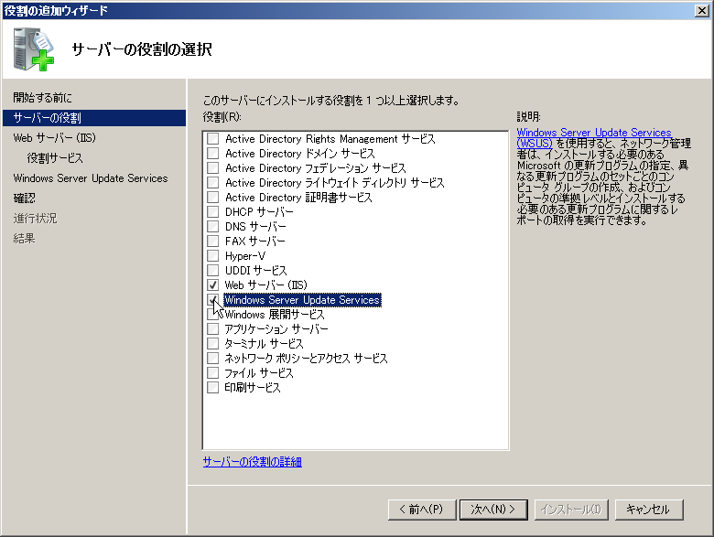Enable the アプリケーション サーバー checkbox
The image size is (714, 537).
[x=212, y=328]
